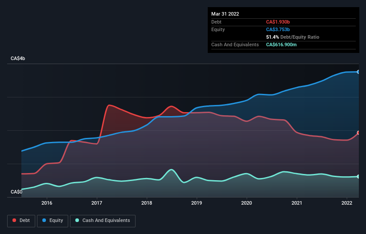The image size is (366, 234).
Task: Select the 2022 x-axis label
Action: pyautogui.click(x=347, y=203)
